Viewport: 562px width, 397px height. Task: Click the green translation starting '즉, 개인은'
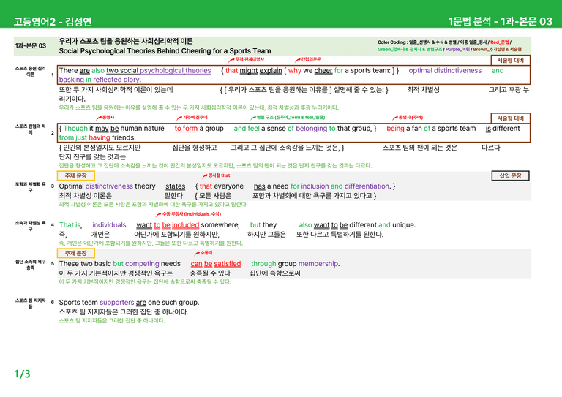point(151,243)
